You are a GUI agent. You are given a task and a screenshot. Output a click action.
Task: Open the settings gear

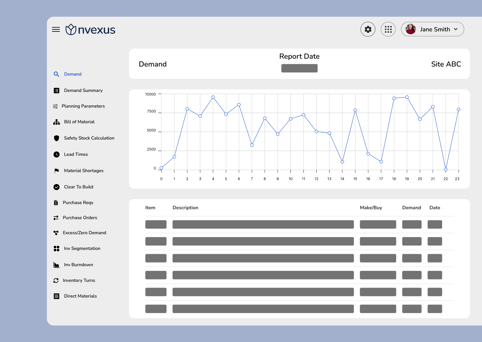pos(368,29)
